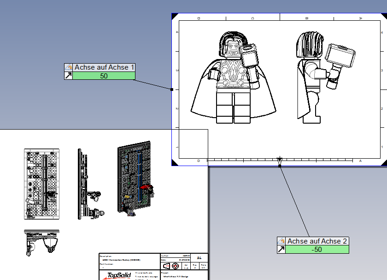This screenshot has width=387, height=280.
Task: Click the Achse auf Achse 1 label
Action: pos(104,67)
